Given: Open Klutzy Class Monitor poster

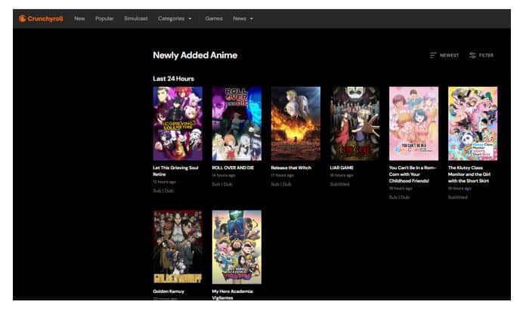Looking at the screenshot, I should pos(472,124).
